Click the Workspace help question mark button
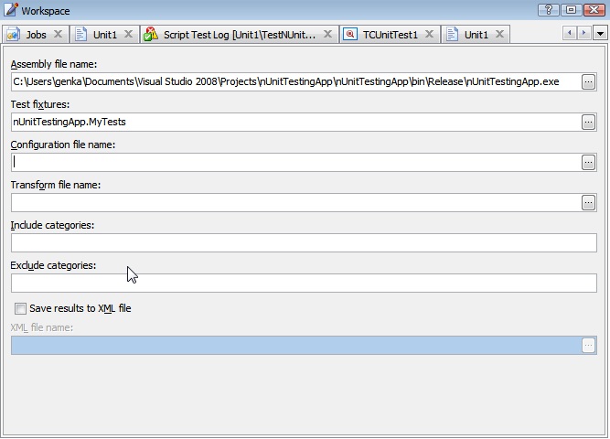This screenshot has width=610, height=439. click(x=550, y=10)
